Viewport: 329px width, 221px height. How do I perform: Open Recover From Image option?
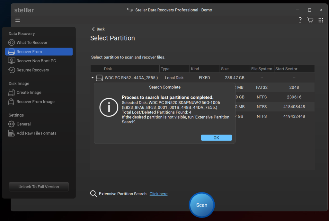pyautogui.click(x=35, y=102)
